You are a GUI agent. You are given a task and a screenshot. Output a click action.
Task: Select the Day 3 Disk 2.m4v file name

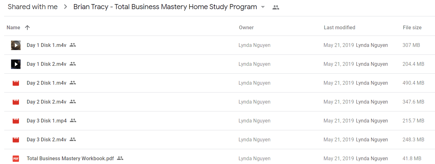46,139
